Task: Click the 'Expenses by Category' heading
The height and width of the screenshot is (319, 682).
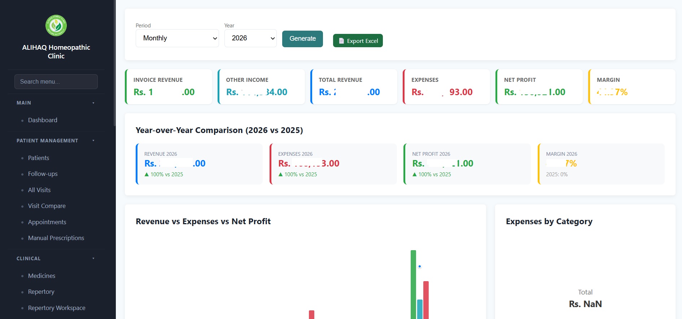Action: coord(549,221)
